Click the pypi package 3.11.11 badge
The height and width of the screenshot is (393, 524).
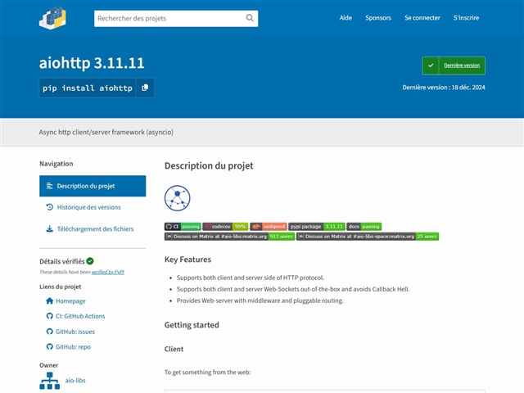[317, 226]
